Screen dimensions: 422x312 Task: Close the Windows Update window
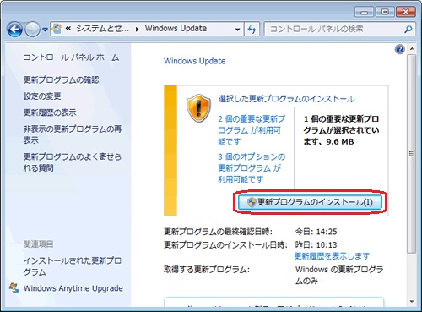(406, 12)
